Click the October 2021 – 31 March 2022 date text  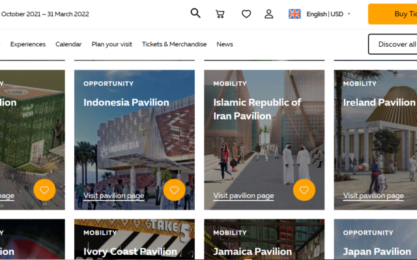click(x=45, y=14)
